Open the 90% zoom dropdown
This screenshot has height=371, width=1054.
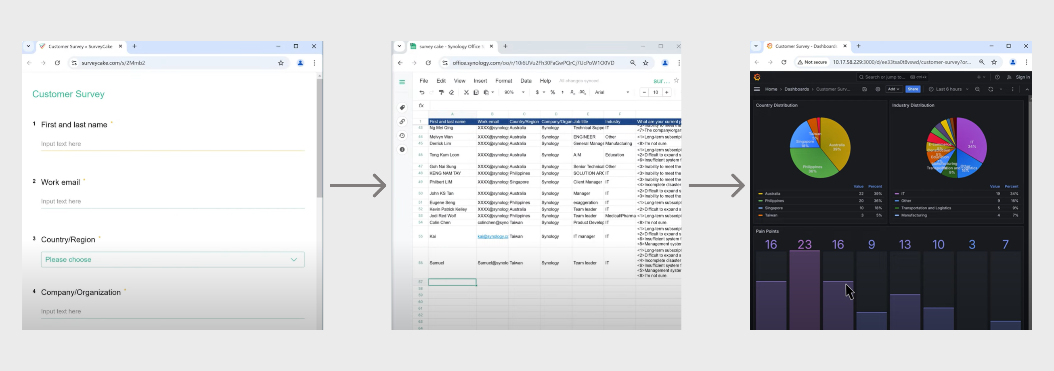[x=515, y=92]
